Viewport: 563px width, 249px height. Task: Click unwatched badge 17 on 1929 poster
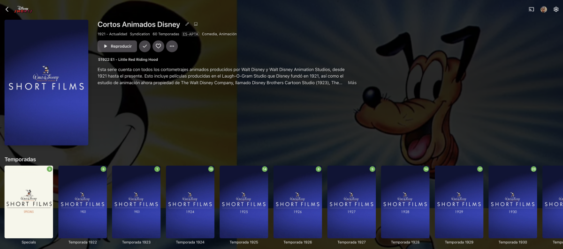[x=480, y=169]
